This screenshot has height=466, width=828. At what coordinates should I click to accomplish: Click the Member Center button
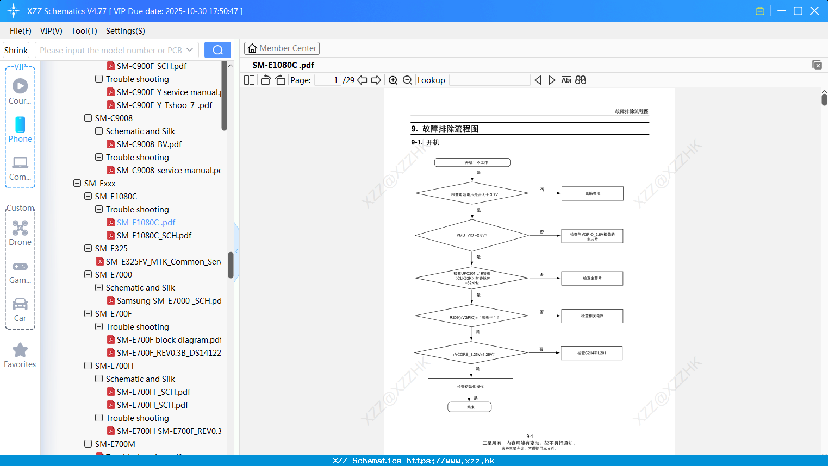pos(282,48)
